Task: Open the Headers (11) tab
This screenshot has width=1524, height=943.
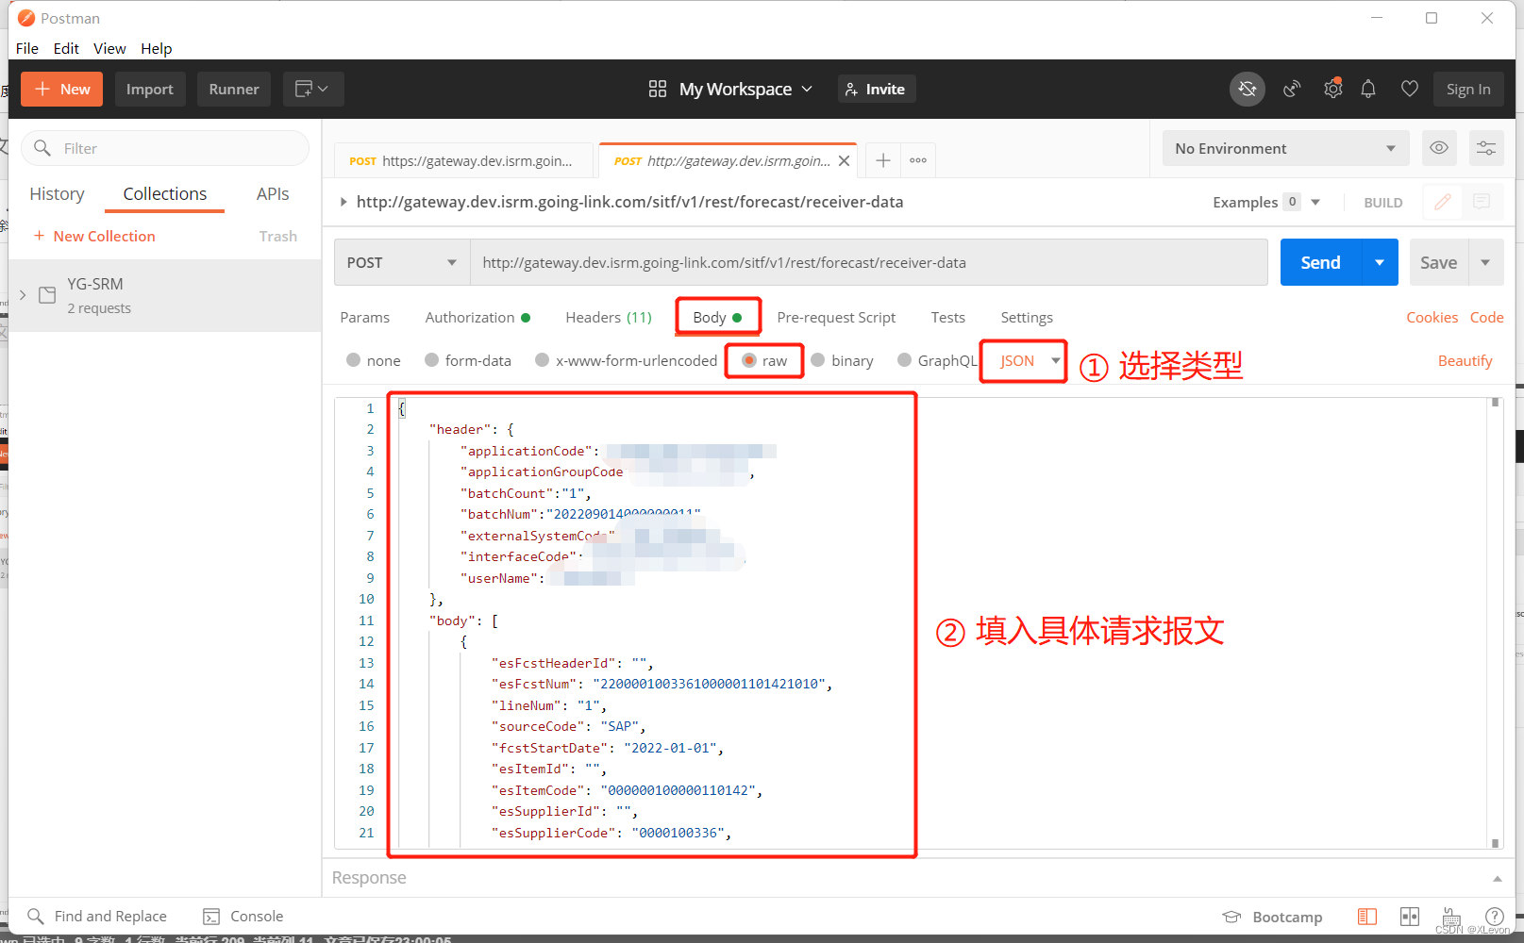Action: pyautogui.click(x=609, y=317)
